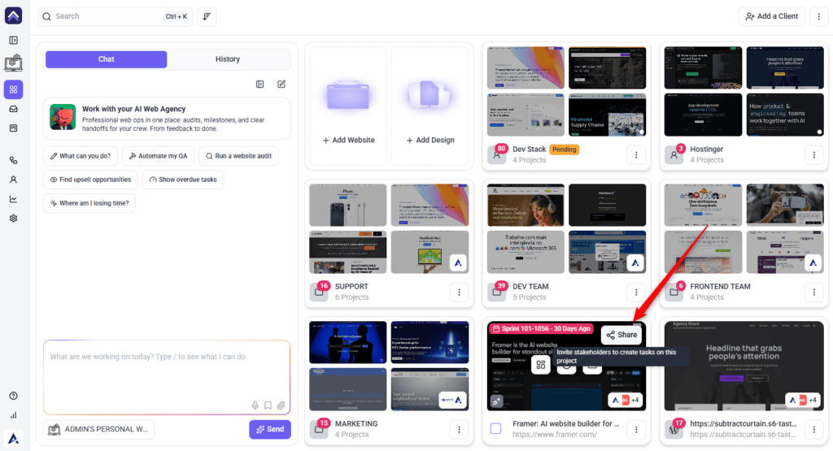Select the 'Show overdue tasks' suggestion
Viewport: 833px width, 451px height.
click(x=183, y=180)
